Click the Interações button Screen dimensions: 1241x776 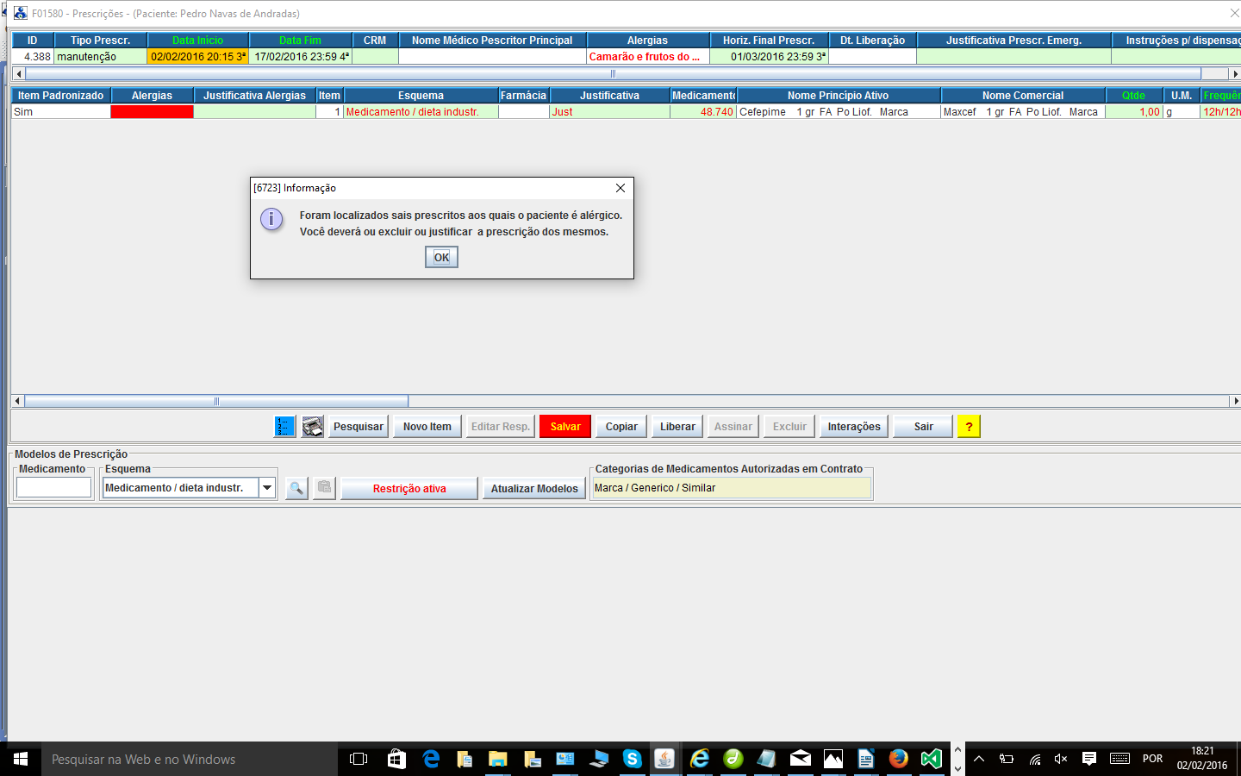[854, 427]
